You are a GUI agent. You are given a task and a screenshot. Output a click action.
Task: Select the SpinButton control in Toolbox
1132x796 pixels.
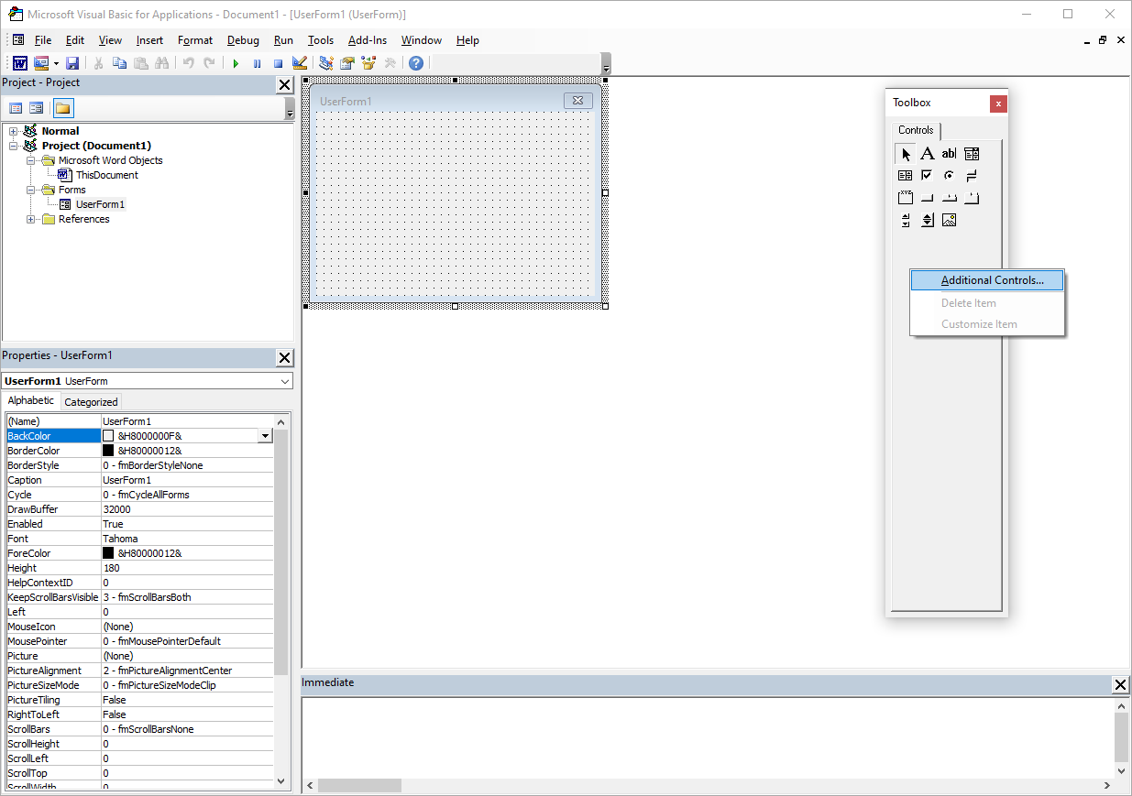coord(928,220)
